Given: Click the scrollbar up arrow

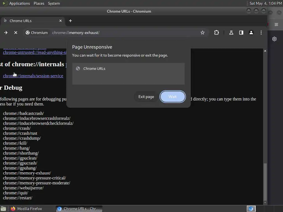Looking at the screenshot, I should (x=265, y=51).
